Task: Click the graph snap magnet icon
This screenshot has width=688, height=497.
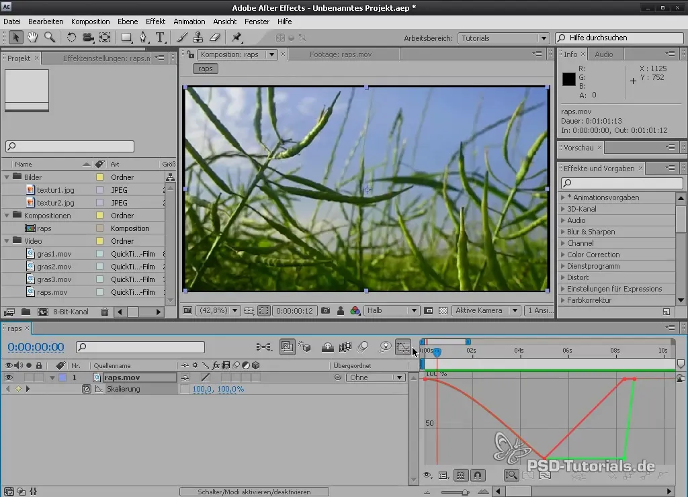Action: click(x=478, y=475)
